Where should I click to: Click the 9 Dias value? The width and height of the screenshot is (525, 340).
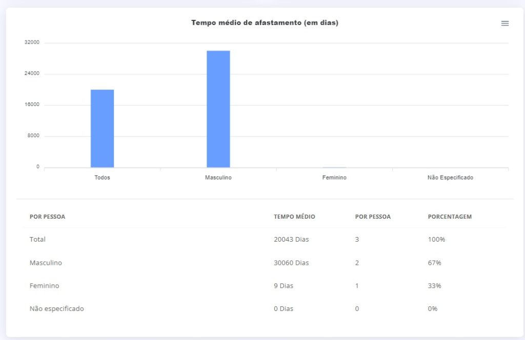pyautogui.click(x=283, y=286)
